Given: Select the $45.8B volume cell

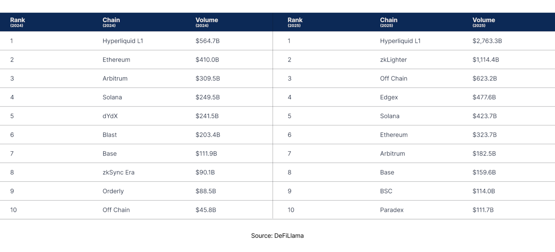Looking at the screenshot, I should click(x=206, y=210).
